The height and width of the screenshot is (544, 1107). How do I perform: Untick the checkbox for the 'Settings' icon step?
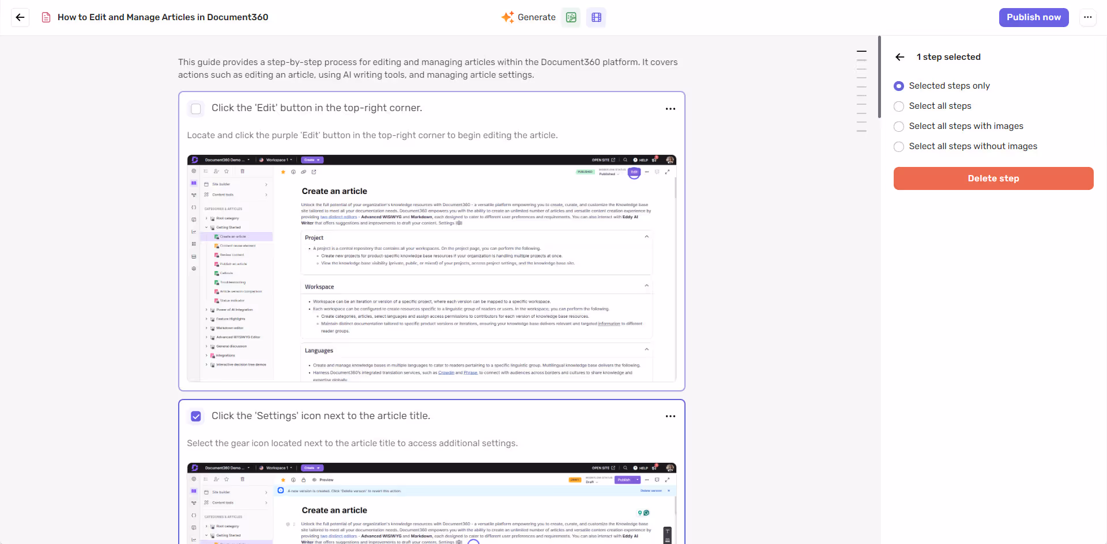(x=196, y=416)
